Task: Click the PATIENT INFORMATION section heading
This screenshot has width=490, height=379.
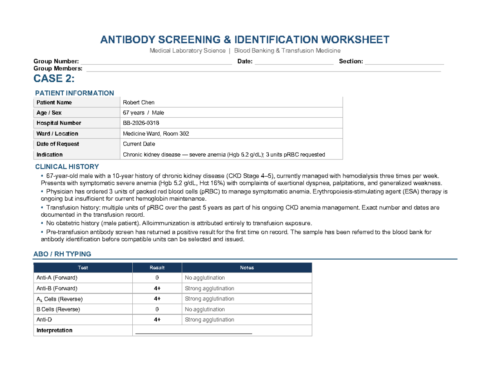Action: point(74,93)
